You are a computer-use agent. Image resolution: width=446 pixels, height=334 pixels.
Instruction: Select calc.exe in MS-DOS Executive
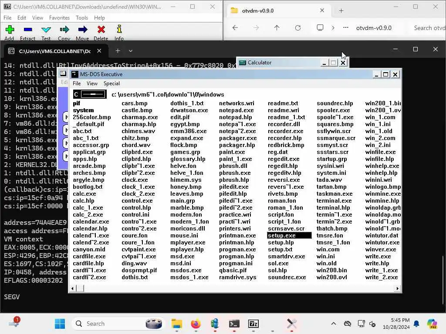click(84, 194)
